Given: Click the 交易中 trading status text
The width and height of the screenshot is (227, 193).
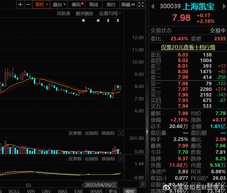Looking at the screenshot, I should tap(218, 31).
